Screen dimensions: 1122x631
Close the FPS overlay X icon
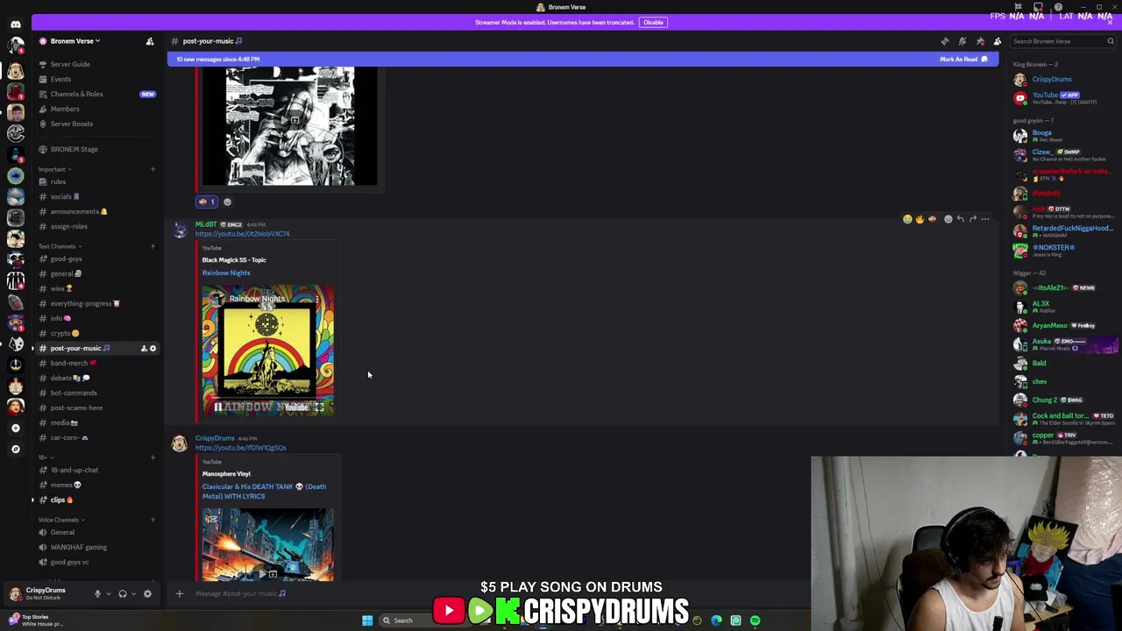click(x=1110, y=22)
